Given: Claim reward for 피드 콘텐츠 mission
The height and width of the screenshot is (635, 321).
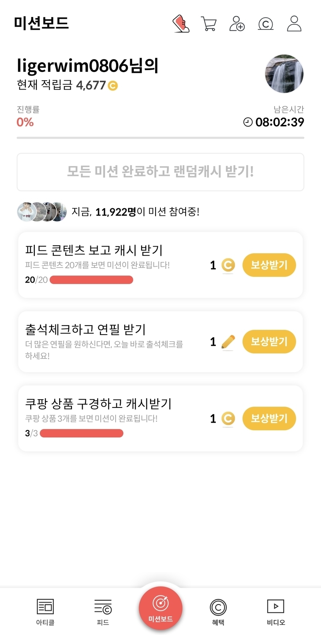Looking at the screenshot, I should (x=269, y=265).
